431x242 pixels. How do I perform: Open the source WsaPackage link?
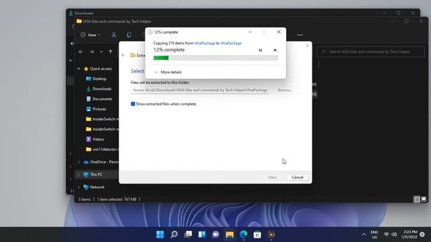pyautogui.click(x=205, y=43)
